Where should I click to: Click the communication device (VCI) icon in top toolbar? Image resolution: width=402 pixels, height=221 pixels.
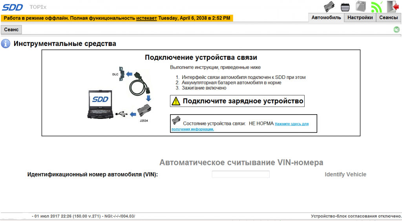point(329,6)
